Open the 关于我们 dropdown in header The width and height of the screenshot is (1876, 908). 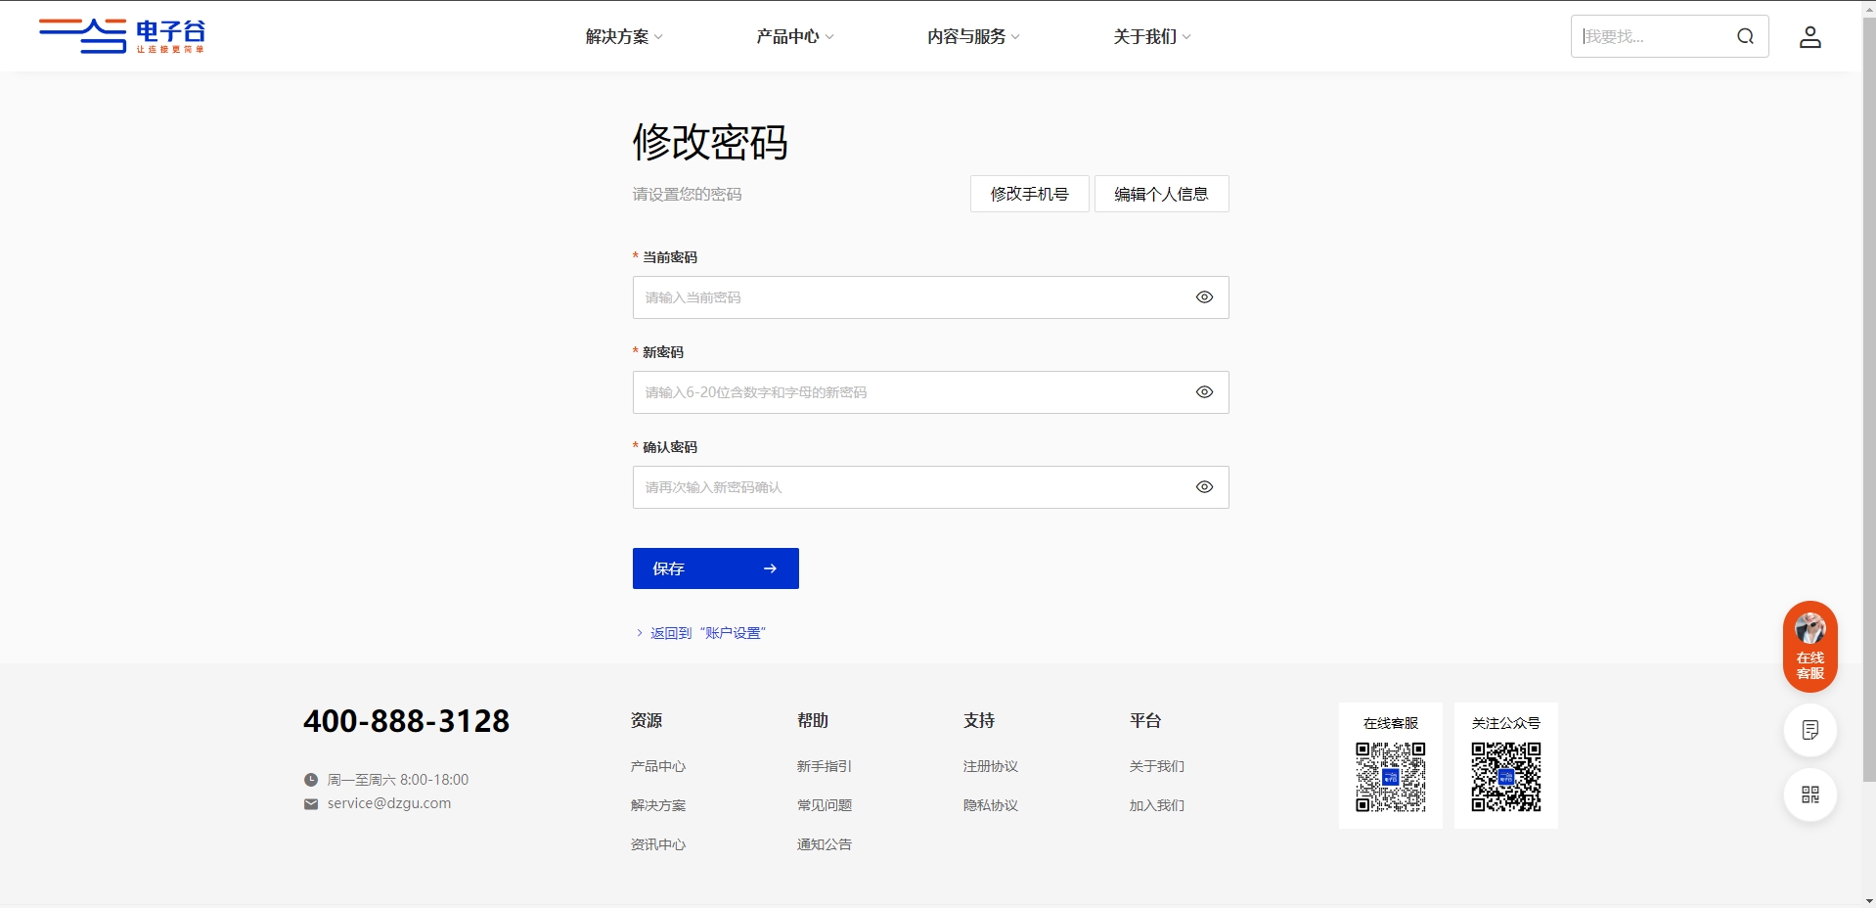(x=1151, y=37)
